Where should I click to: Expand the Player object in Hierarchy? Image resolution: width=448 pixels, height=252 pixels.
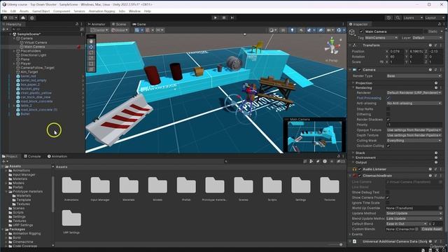click(14, 64)
